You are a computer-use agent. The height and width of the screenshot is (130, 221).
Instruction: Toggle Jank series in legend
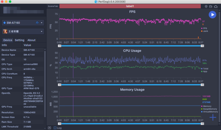tap(204, 31)
